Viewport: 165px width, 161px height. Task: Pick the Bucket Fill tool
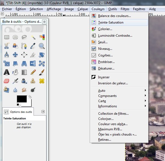click(x=15, y=72)
